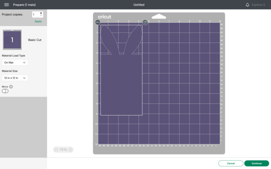Open the three-dot options on the image
The height and width of the screenshot is (169, 271).
(98, 22)
